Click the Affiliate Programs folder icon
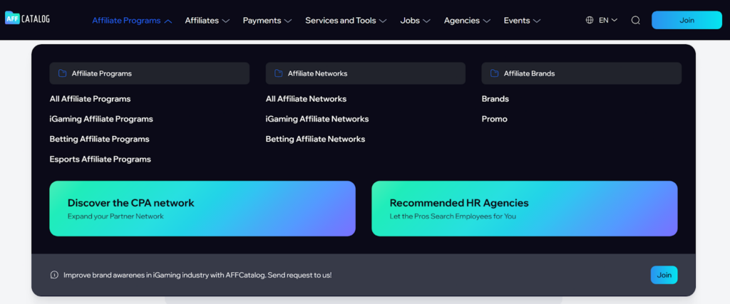Screen dimensions: 730x304 [x=62, y=73]
